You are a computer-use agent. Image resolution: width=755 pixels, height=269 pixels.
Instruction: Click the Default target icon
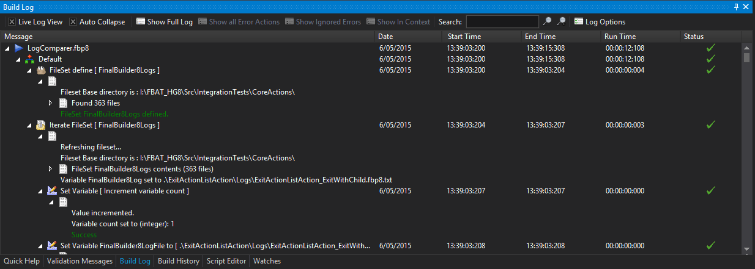tap(30, 59)
